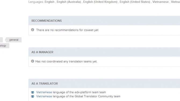The height and width of the screenshot is (101, 180).
Task: Click the info icon in Recommendations panel
Action: point(33,30)
